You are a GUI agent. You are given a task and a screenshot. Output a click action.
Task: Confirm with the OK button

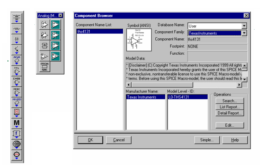click(90, 140)
